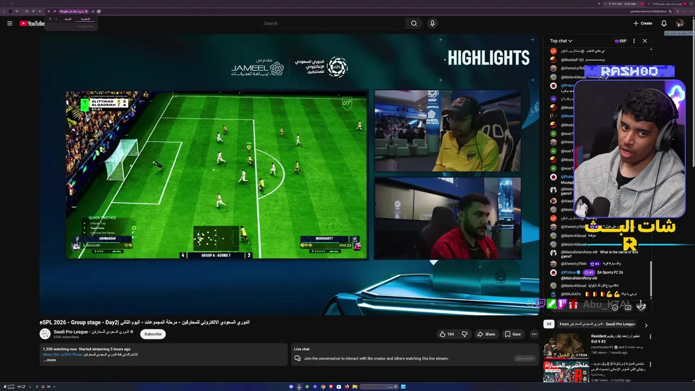This screenshot has width=695, height=391.
Task: Open the chat emoji picker icon
Action: coord(615,307)
